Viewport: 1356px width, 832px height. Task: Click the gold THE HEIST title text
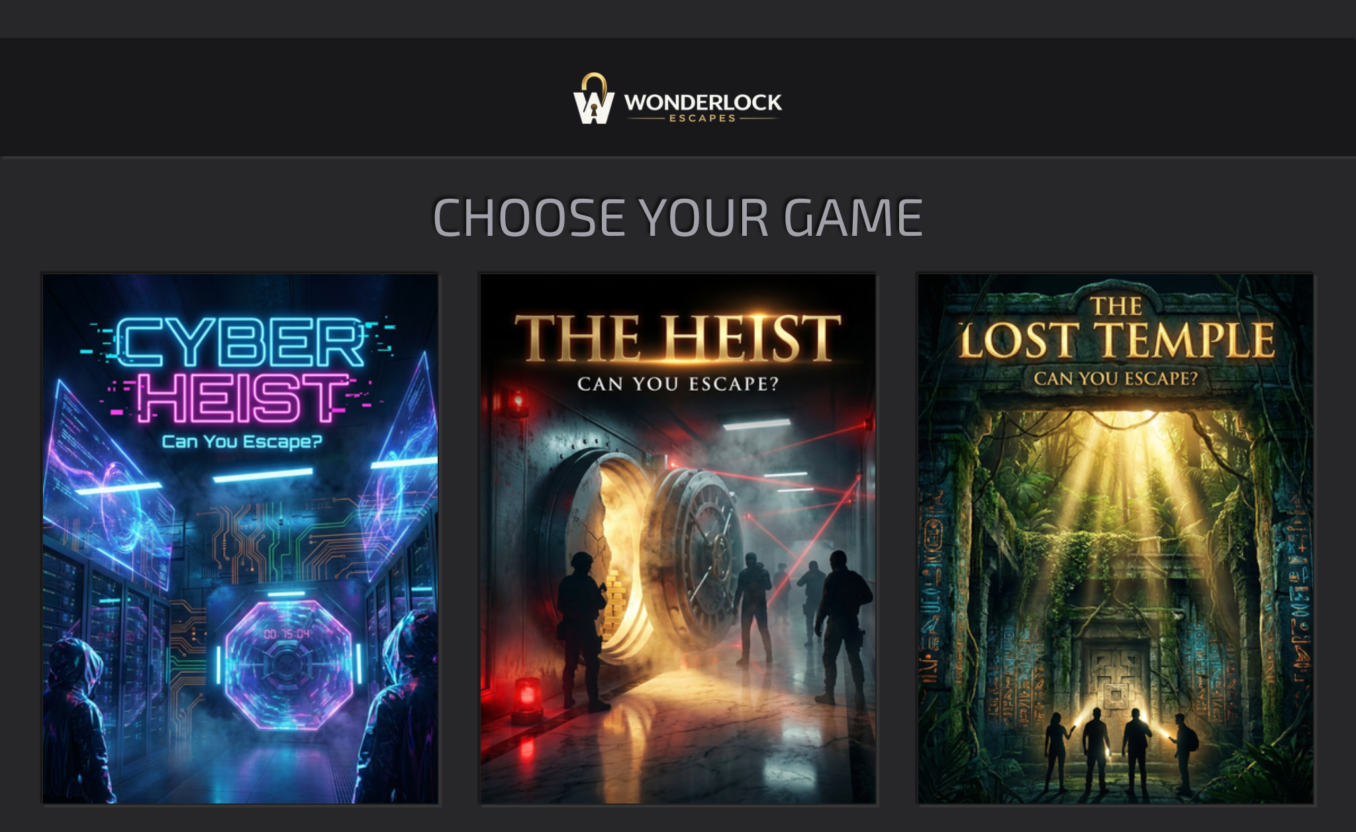coord(677,338)
